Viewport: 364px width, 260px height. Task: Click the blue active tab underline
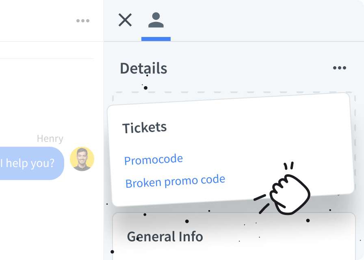[x=156, y=39]
